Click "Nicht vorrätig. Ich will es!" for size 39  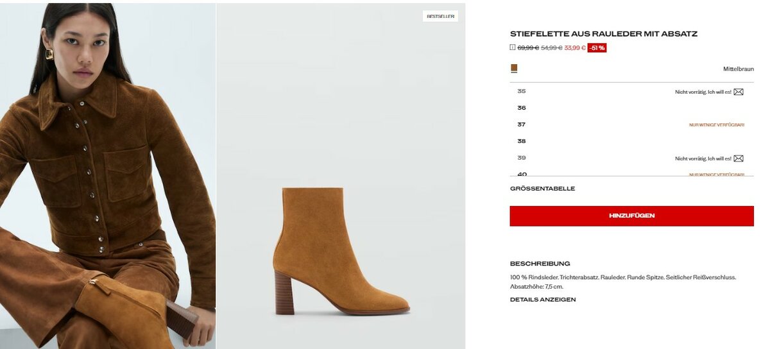coord(703,158)
